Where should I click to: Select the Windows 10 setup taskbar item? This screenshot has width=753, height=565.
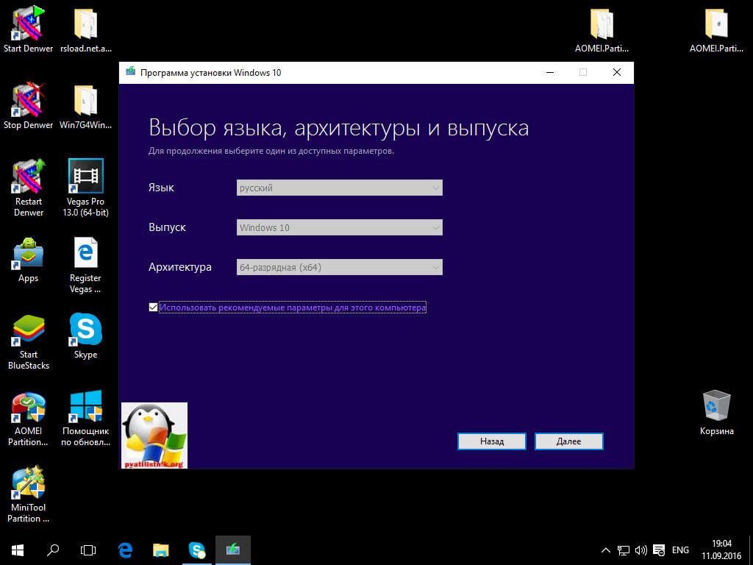[233, 550]
